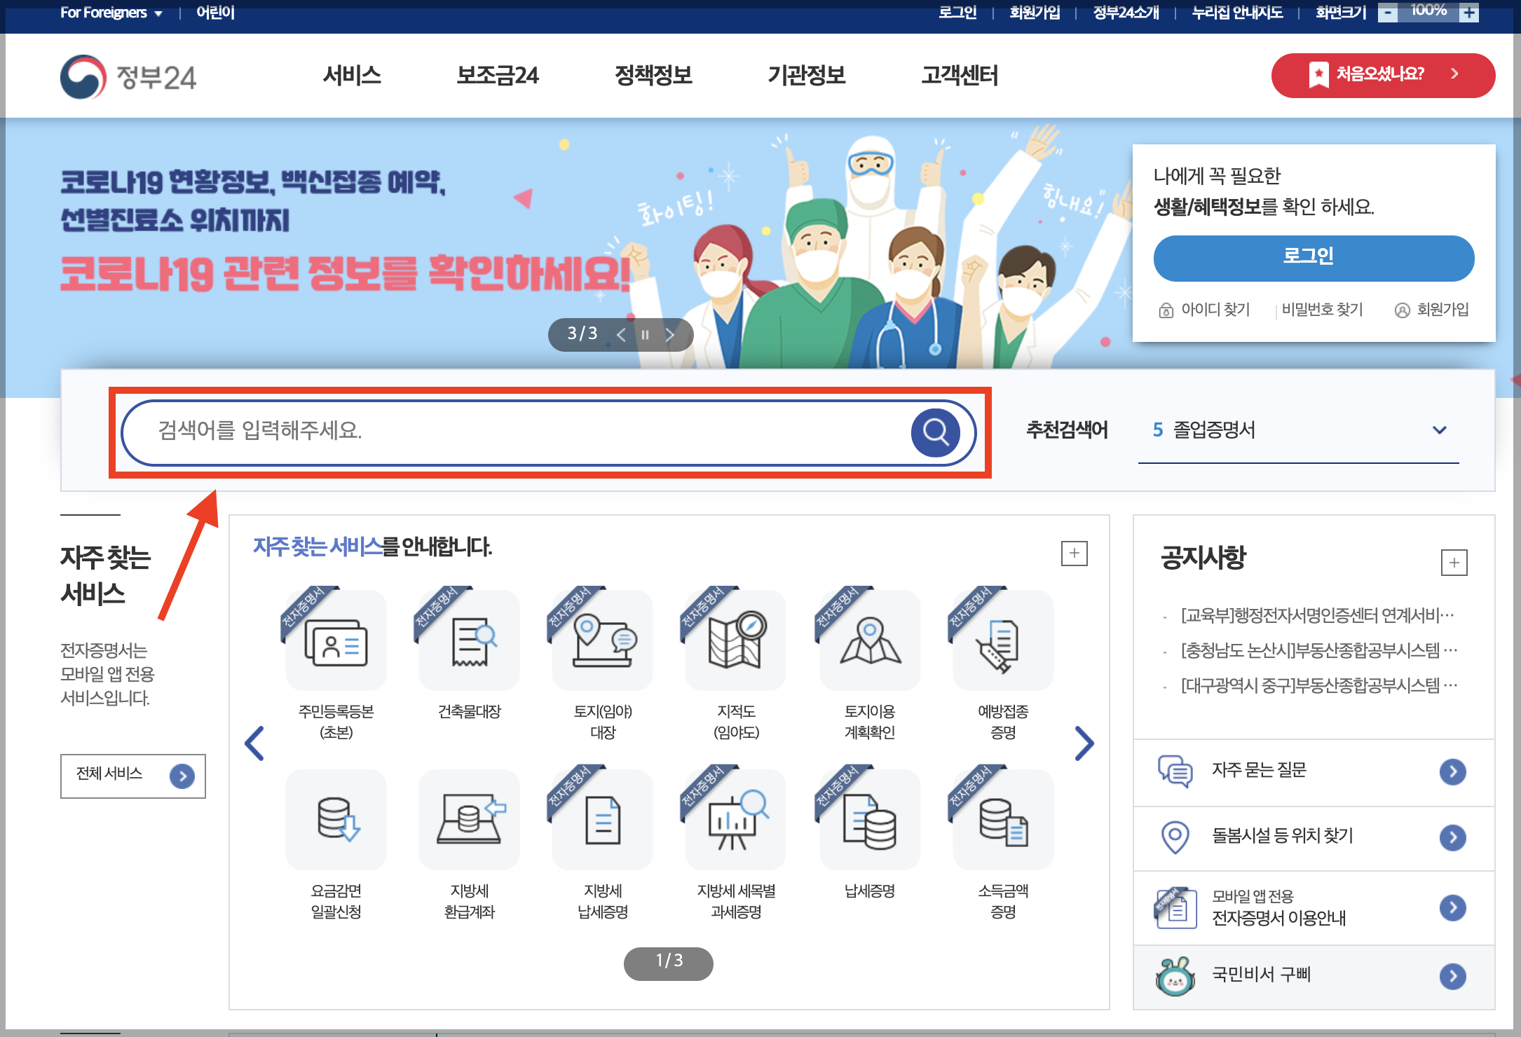
Task: Increase screen size with plus button
Action: (x=1468, y=13)
